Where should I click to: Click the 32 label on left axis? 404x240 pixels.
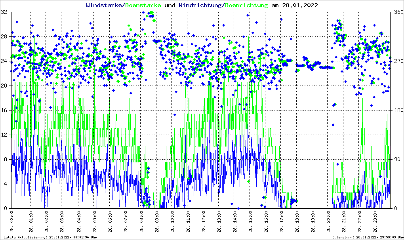click(x=5, y=12)
